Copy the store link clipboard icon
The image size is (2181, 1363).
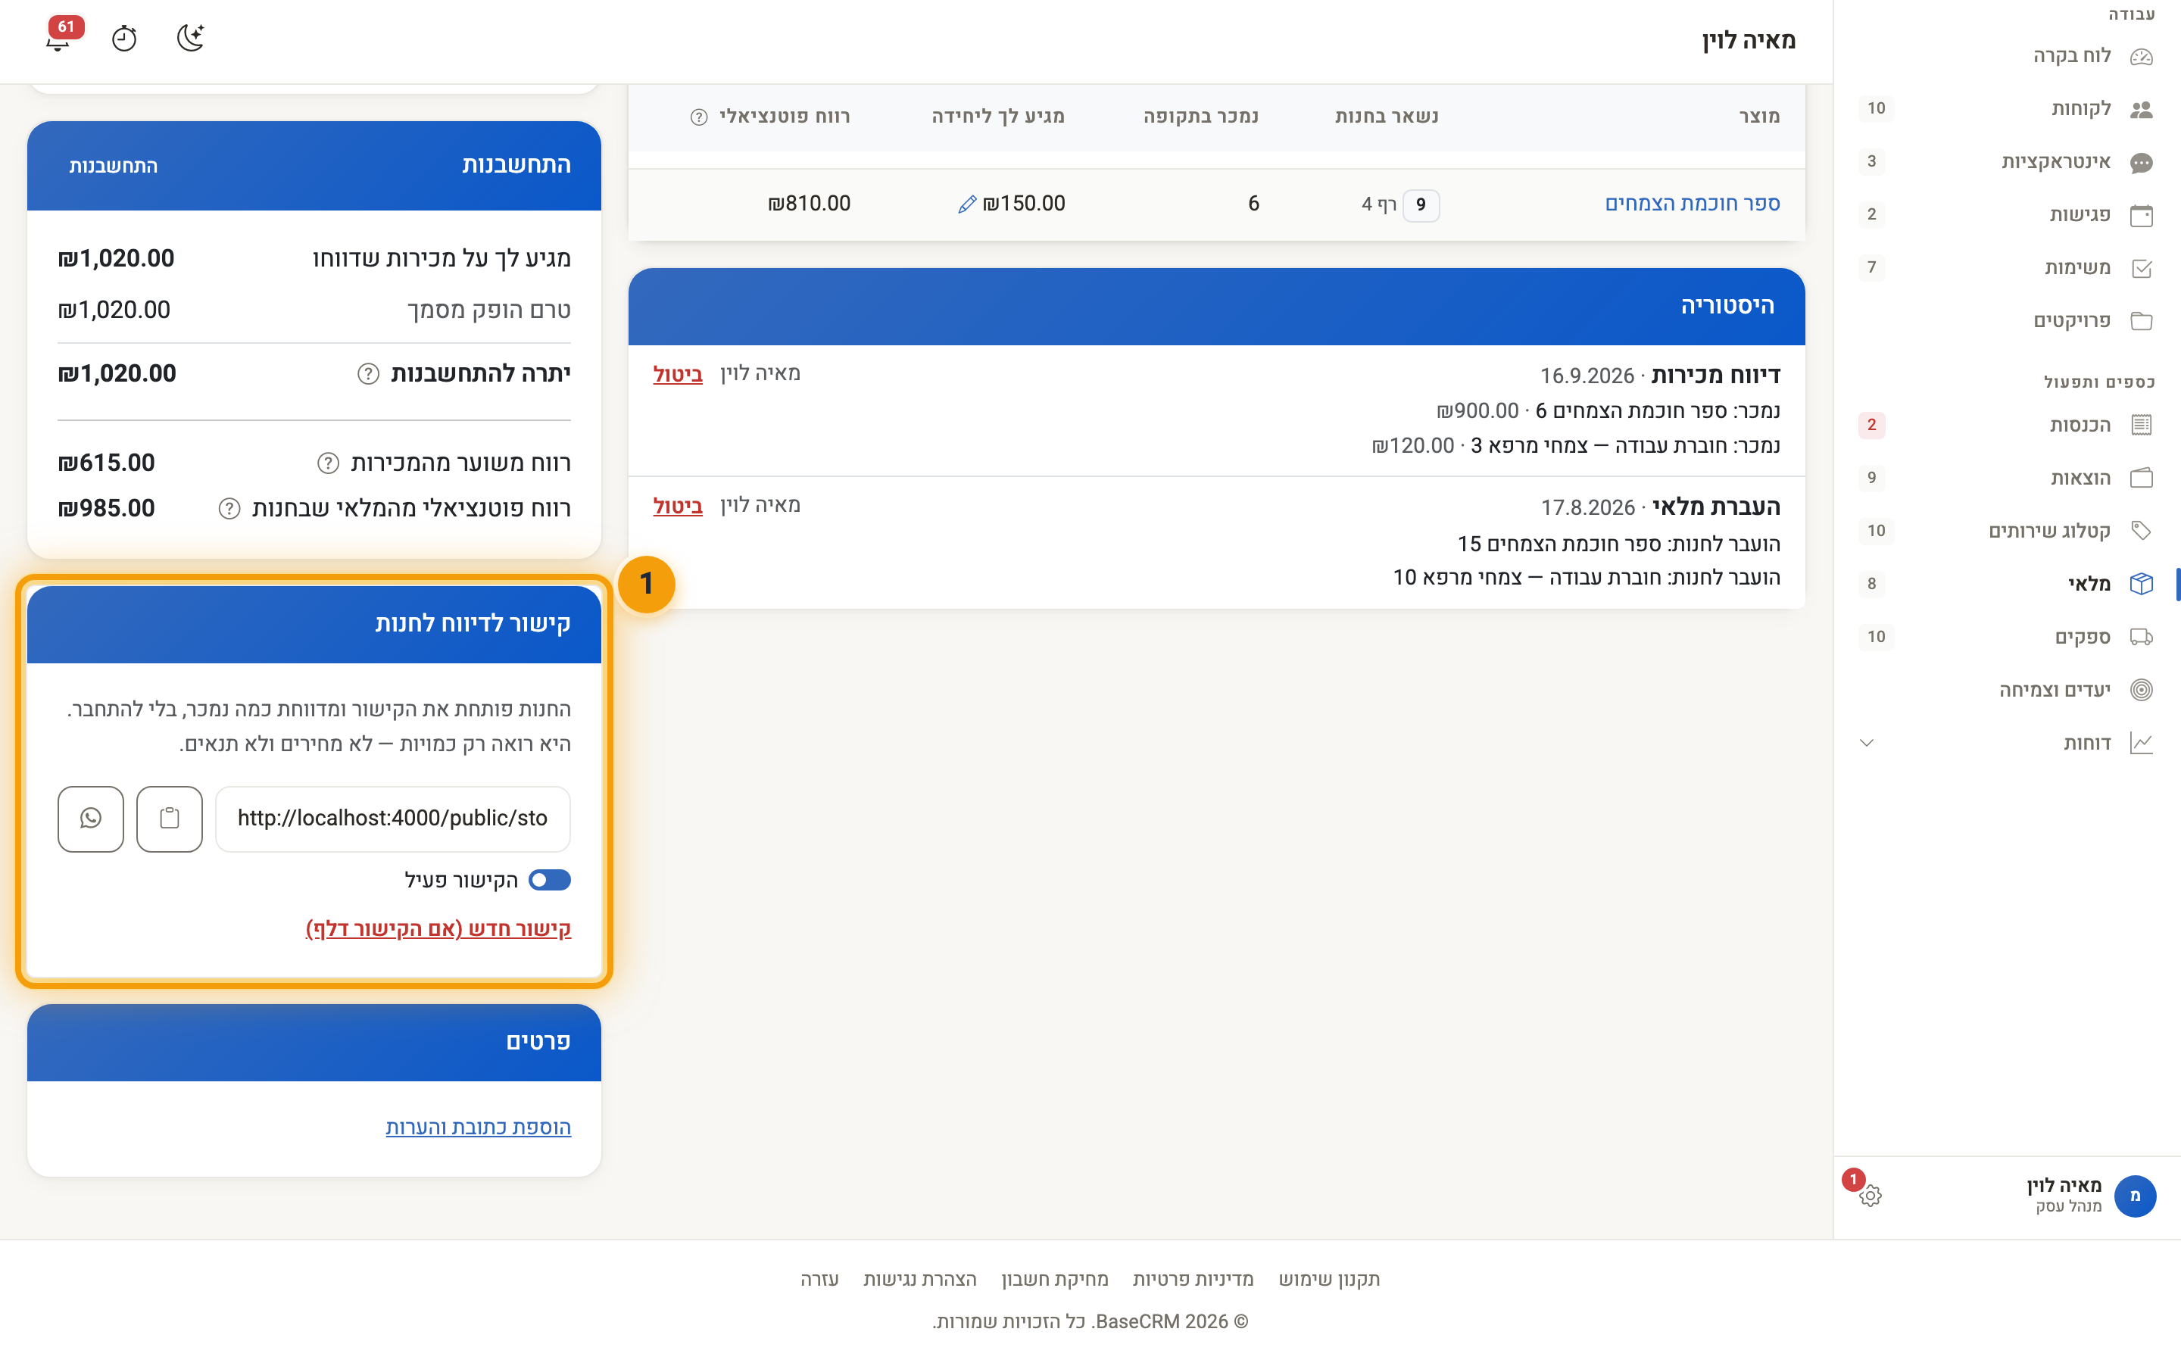coord(170,819)
